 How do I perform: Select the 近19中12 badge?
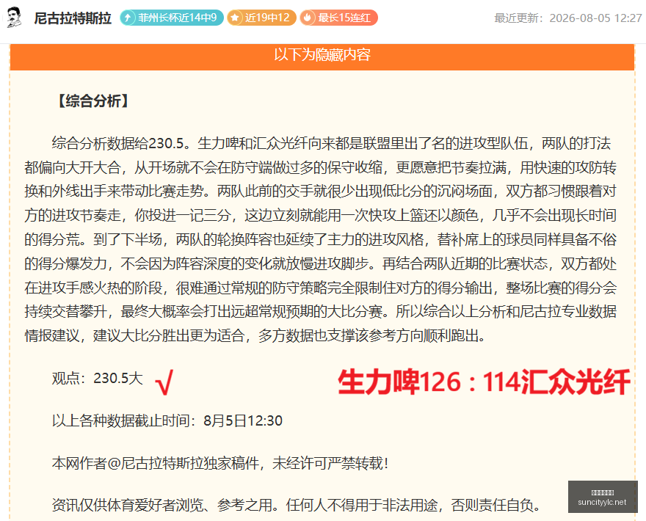(x=261, y=18)
